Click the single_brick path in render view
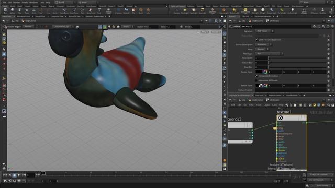Viewport: 335px width, 188px height. click(x=29, y=21)
